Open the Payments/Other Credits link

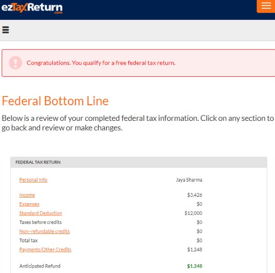point(45,250)
